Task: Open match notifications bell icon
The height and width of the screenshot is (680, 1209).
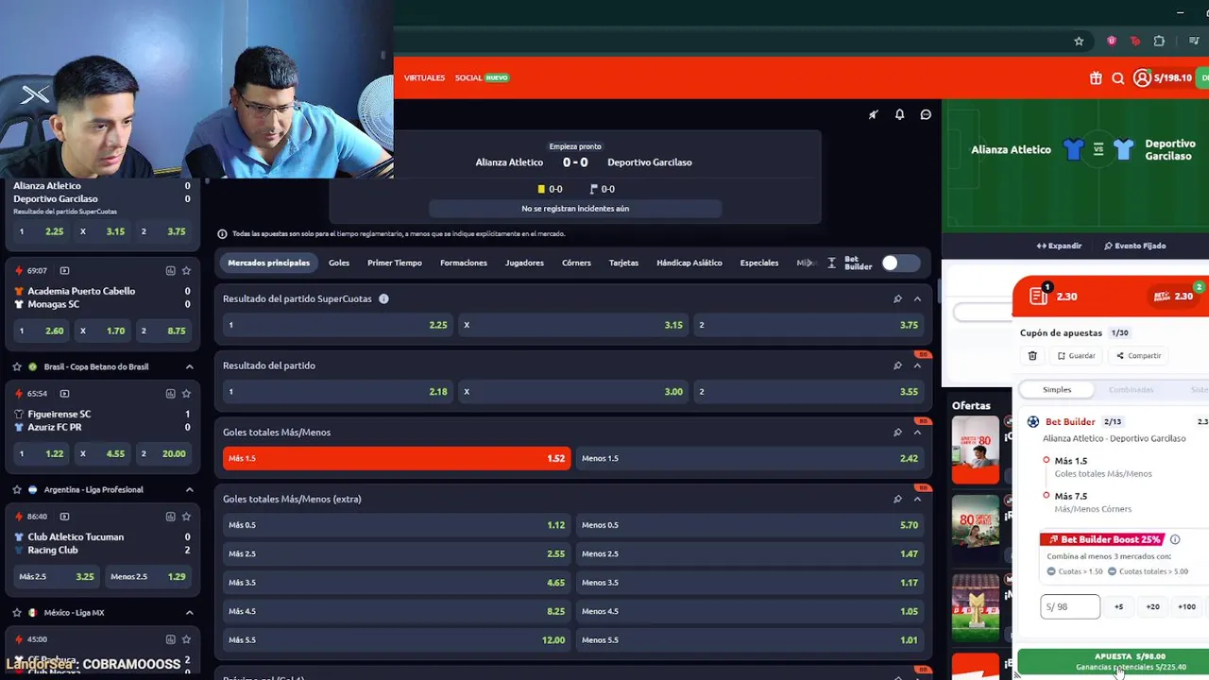Action: [900, 114]
